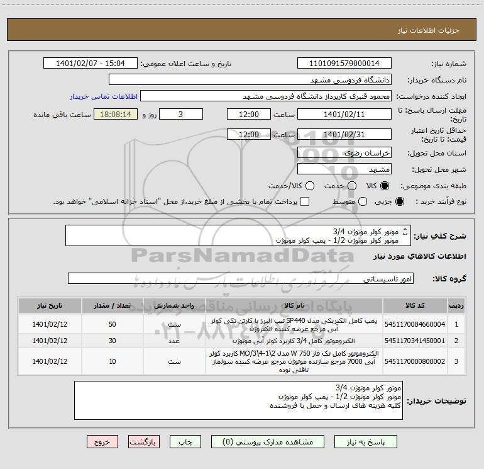Click the خروج exit button
The width and height of the screenshot is (484, 469).
pyautogui.click(x=102, y=442)
